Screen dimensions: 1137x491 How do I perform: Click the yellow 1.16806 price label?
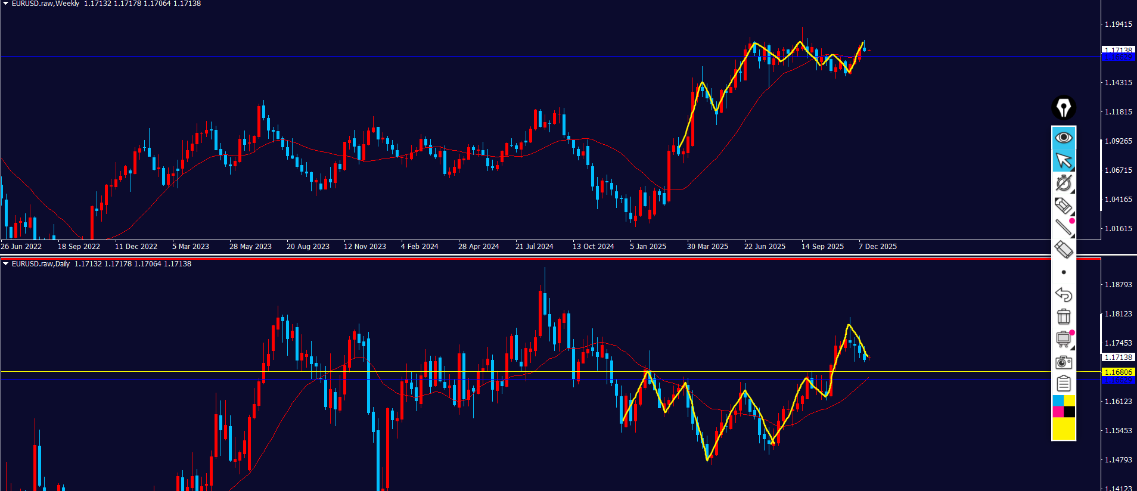tap(1118, 372)
